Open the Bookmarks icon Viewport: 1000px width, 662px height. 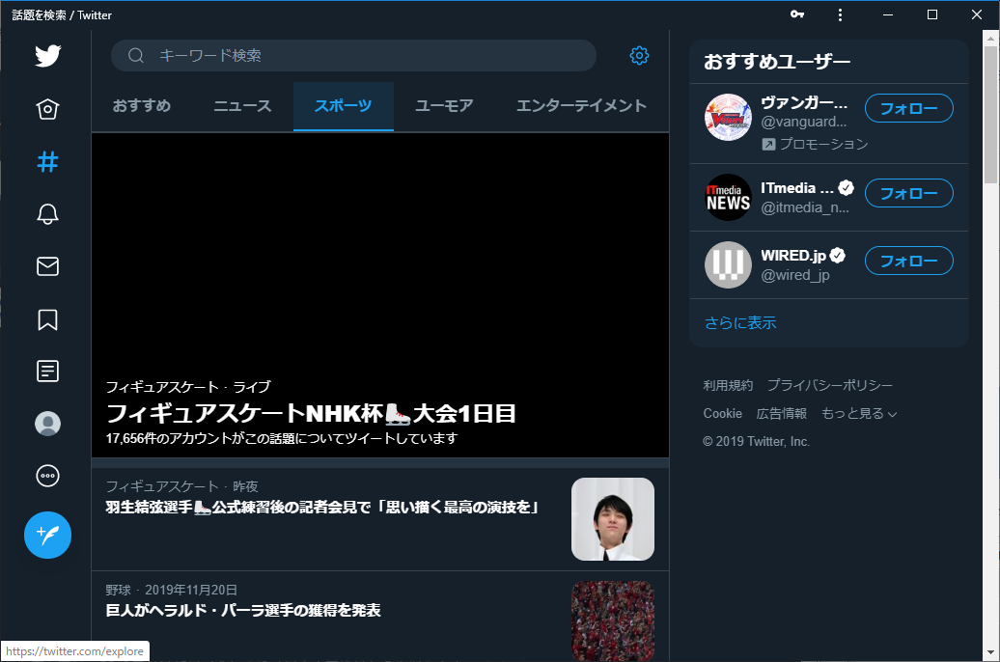click(46, 318)
